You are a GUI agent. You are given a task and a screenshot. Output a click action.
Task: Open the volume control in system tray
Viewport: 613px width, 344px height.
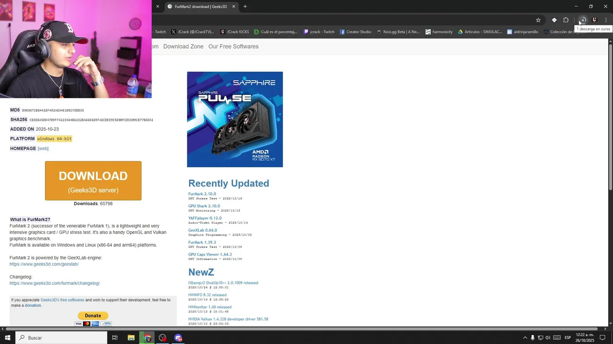coord(547,338)
